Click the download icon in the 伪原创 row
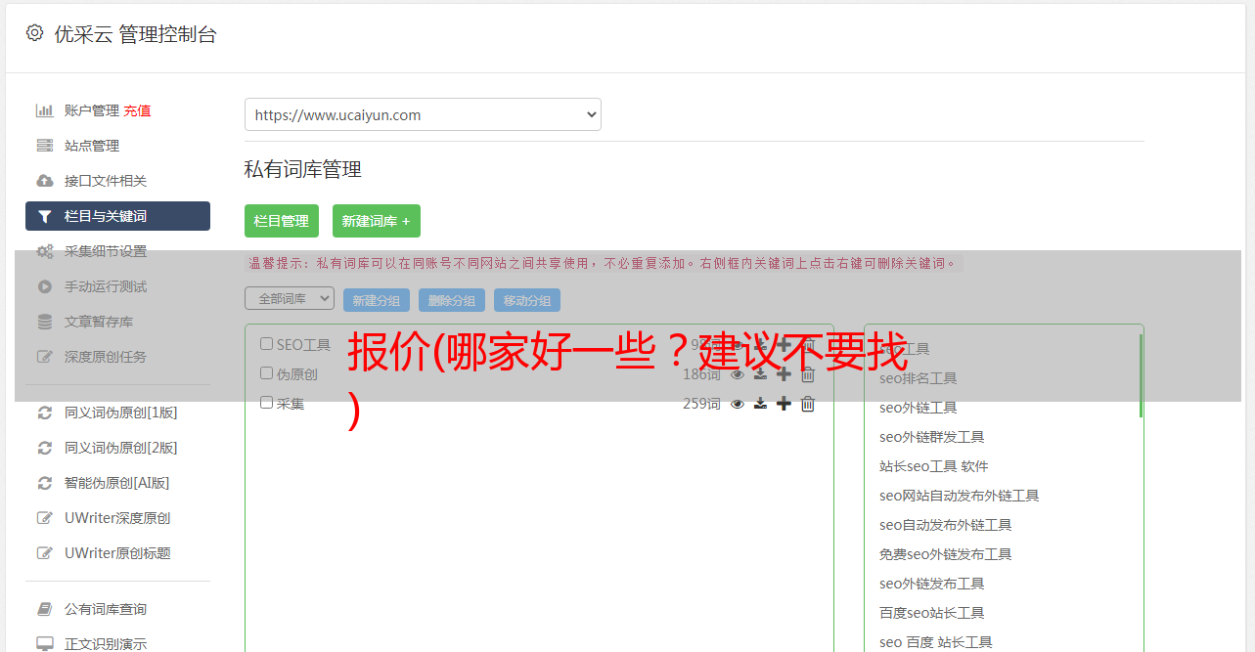This screenshot has height=652, width=1255. (760, 374)
